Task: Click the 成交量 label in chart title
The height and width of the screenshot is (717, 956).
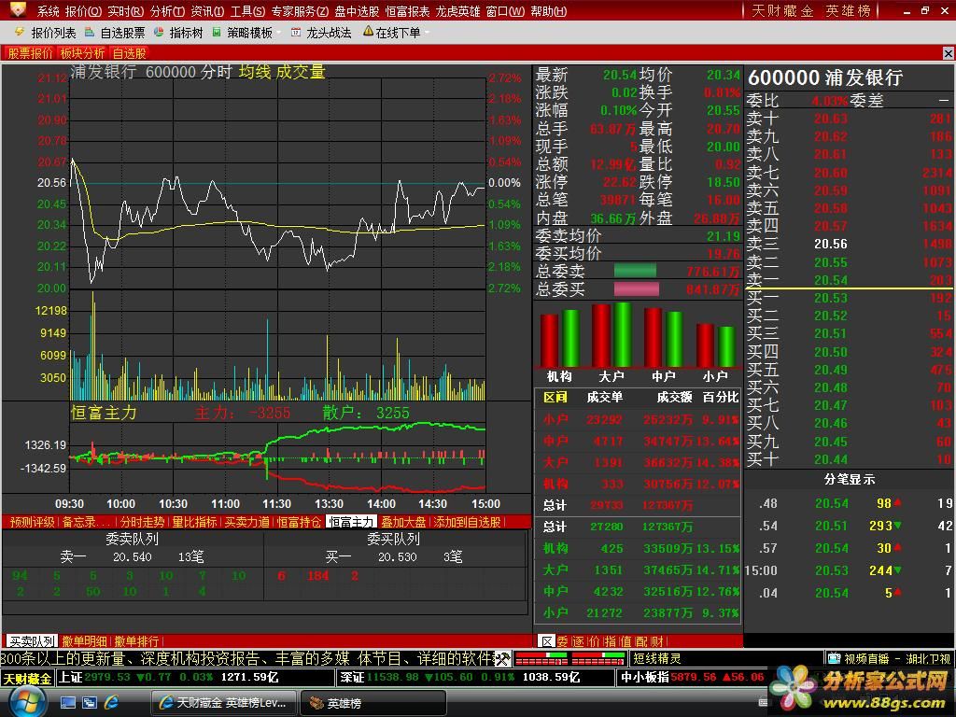Action: click(x=301, y=72)
